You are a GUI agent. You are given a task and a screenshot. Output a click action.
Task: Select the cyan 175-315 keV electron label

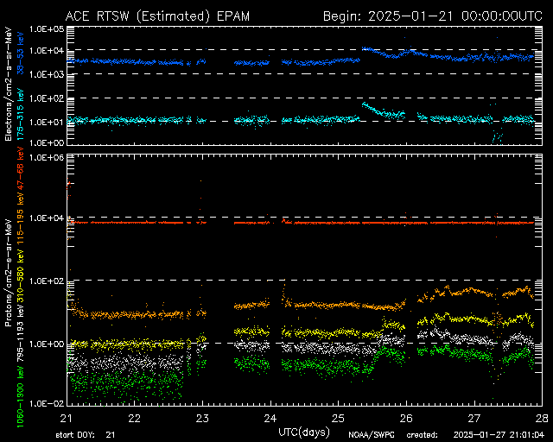21,115
